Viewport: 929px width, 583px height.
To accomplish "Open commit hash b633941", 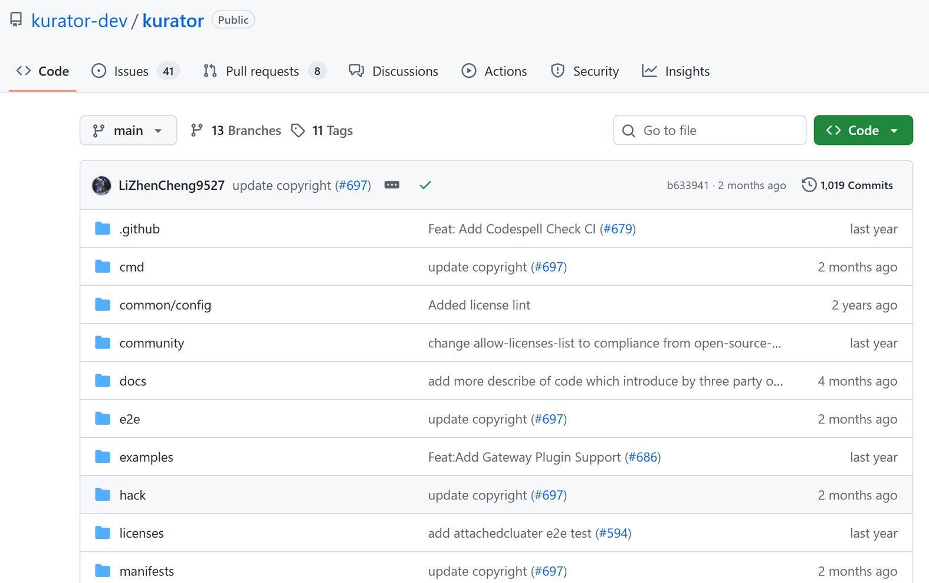I will pyautogui.click(x=687, y=185).
